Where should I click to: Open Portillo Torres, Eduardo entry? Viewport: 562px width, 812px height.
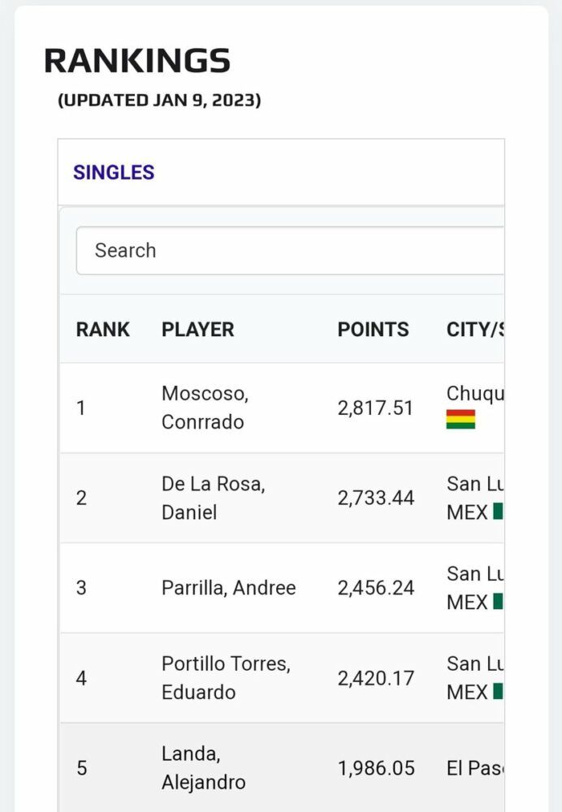click(x=226, y=678)
